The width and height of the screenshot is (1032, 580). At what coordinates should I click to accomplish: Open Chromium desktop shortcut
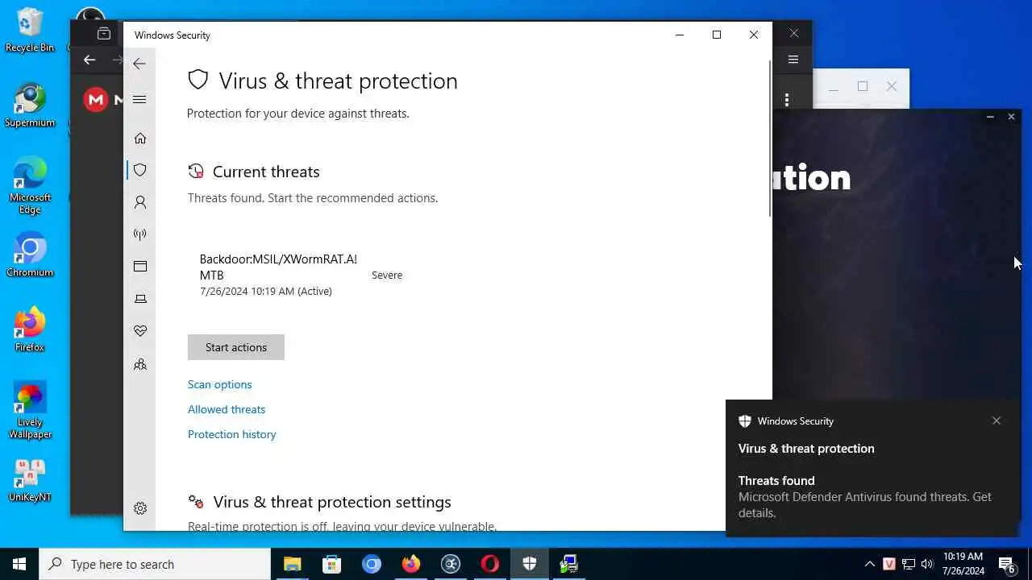(30, 255)
